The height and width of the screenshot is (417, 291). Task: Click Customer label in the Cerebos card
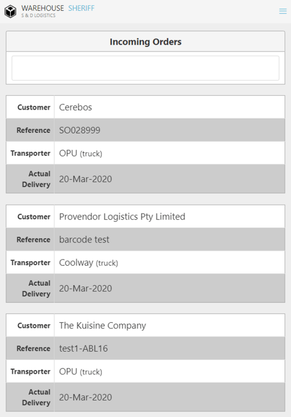(34, 108)
